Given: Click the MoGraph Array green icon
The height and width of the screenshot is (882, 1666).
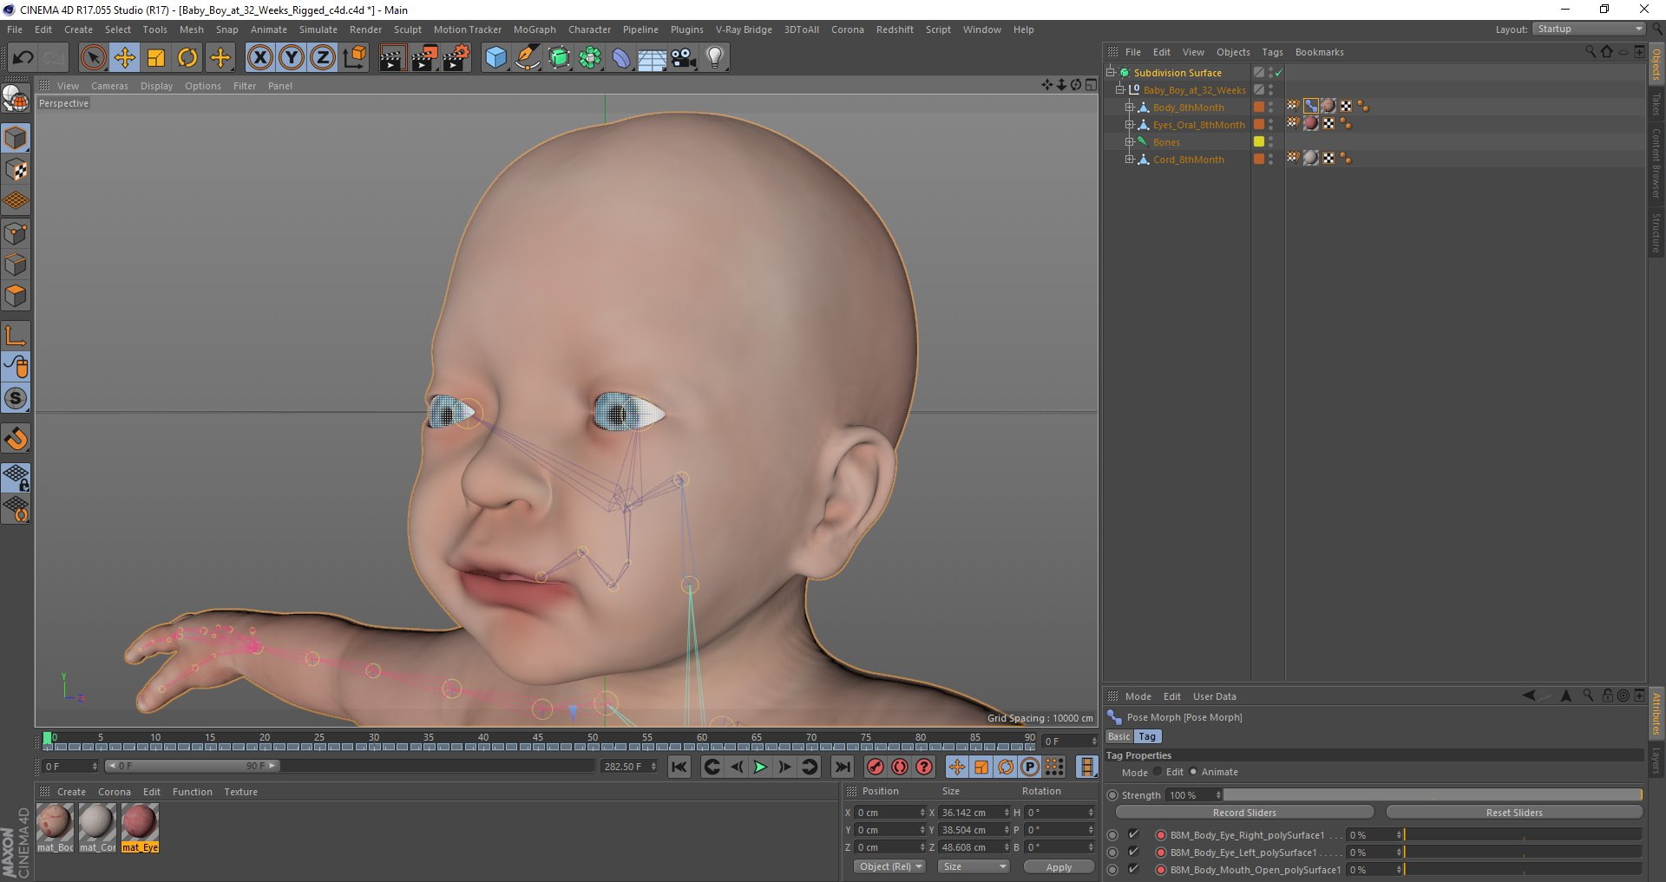Looking at the screenshot, I should [x=590, y=58].
